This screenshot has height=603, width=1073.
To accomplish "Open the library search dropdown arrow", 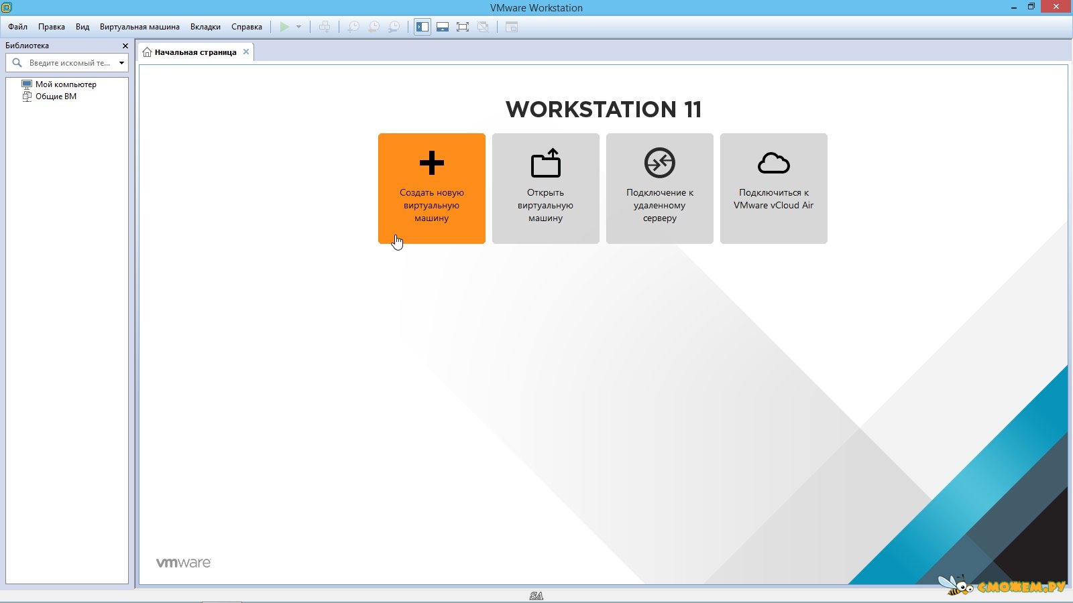I will [x=121, y=63].
